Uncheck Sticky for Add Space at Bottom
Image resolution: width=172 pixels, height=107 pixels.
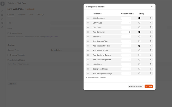point(139,46)
